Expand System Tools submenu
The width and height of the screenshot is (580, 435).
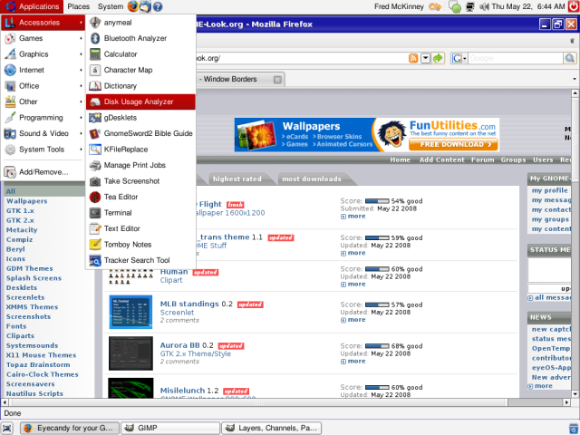pos(43,150)
